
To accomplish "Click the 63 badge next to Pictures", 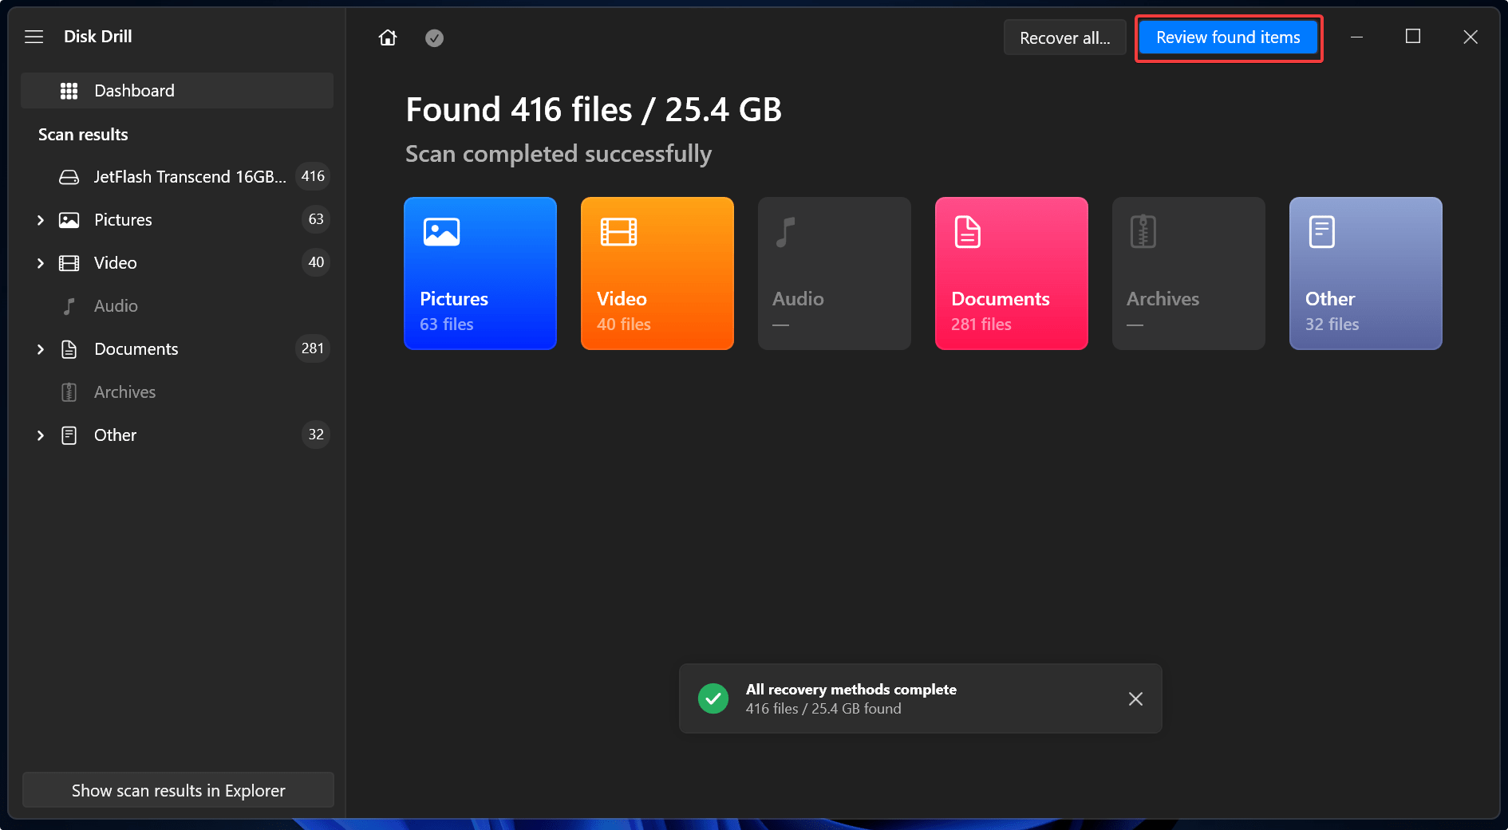I will pos(316,219).
